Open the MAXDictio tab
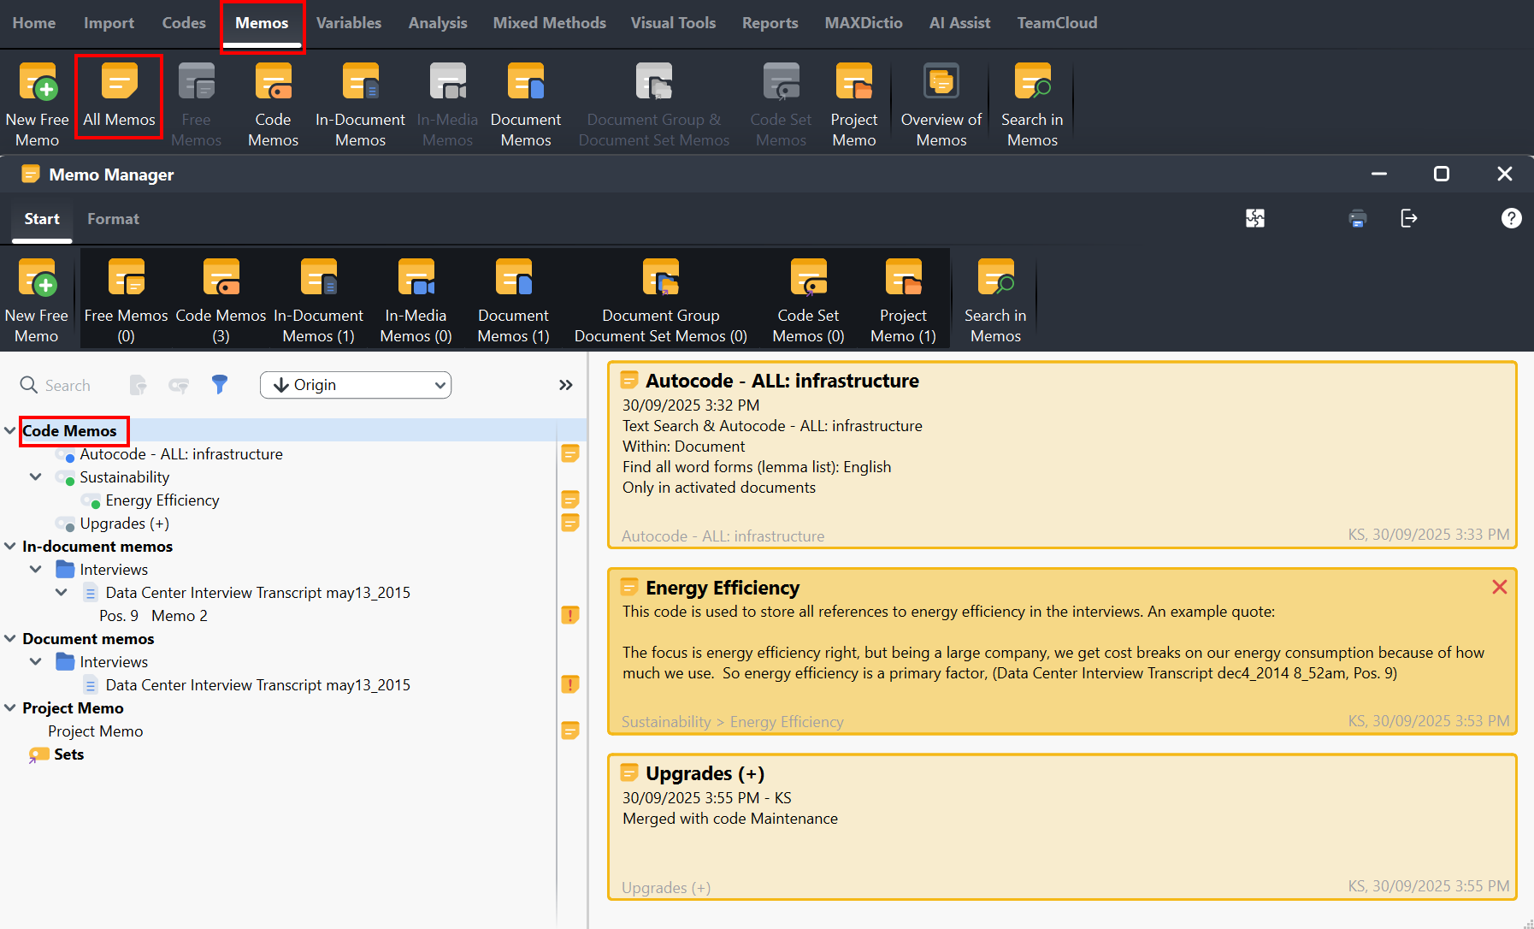1534x929 pixels. point(864,23)
